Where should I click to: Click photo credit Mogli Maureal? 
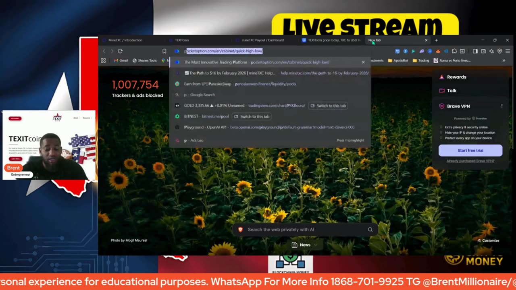(129, 240)
